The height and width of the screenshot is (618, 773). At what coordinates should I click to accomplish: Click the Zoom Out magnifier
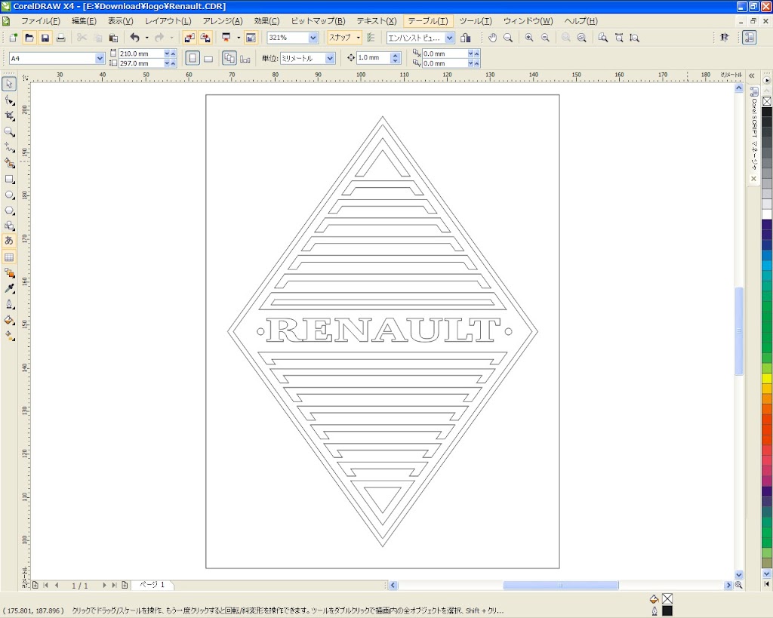(545, 38)
